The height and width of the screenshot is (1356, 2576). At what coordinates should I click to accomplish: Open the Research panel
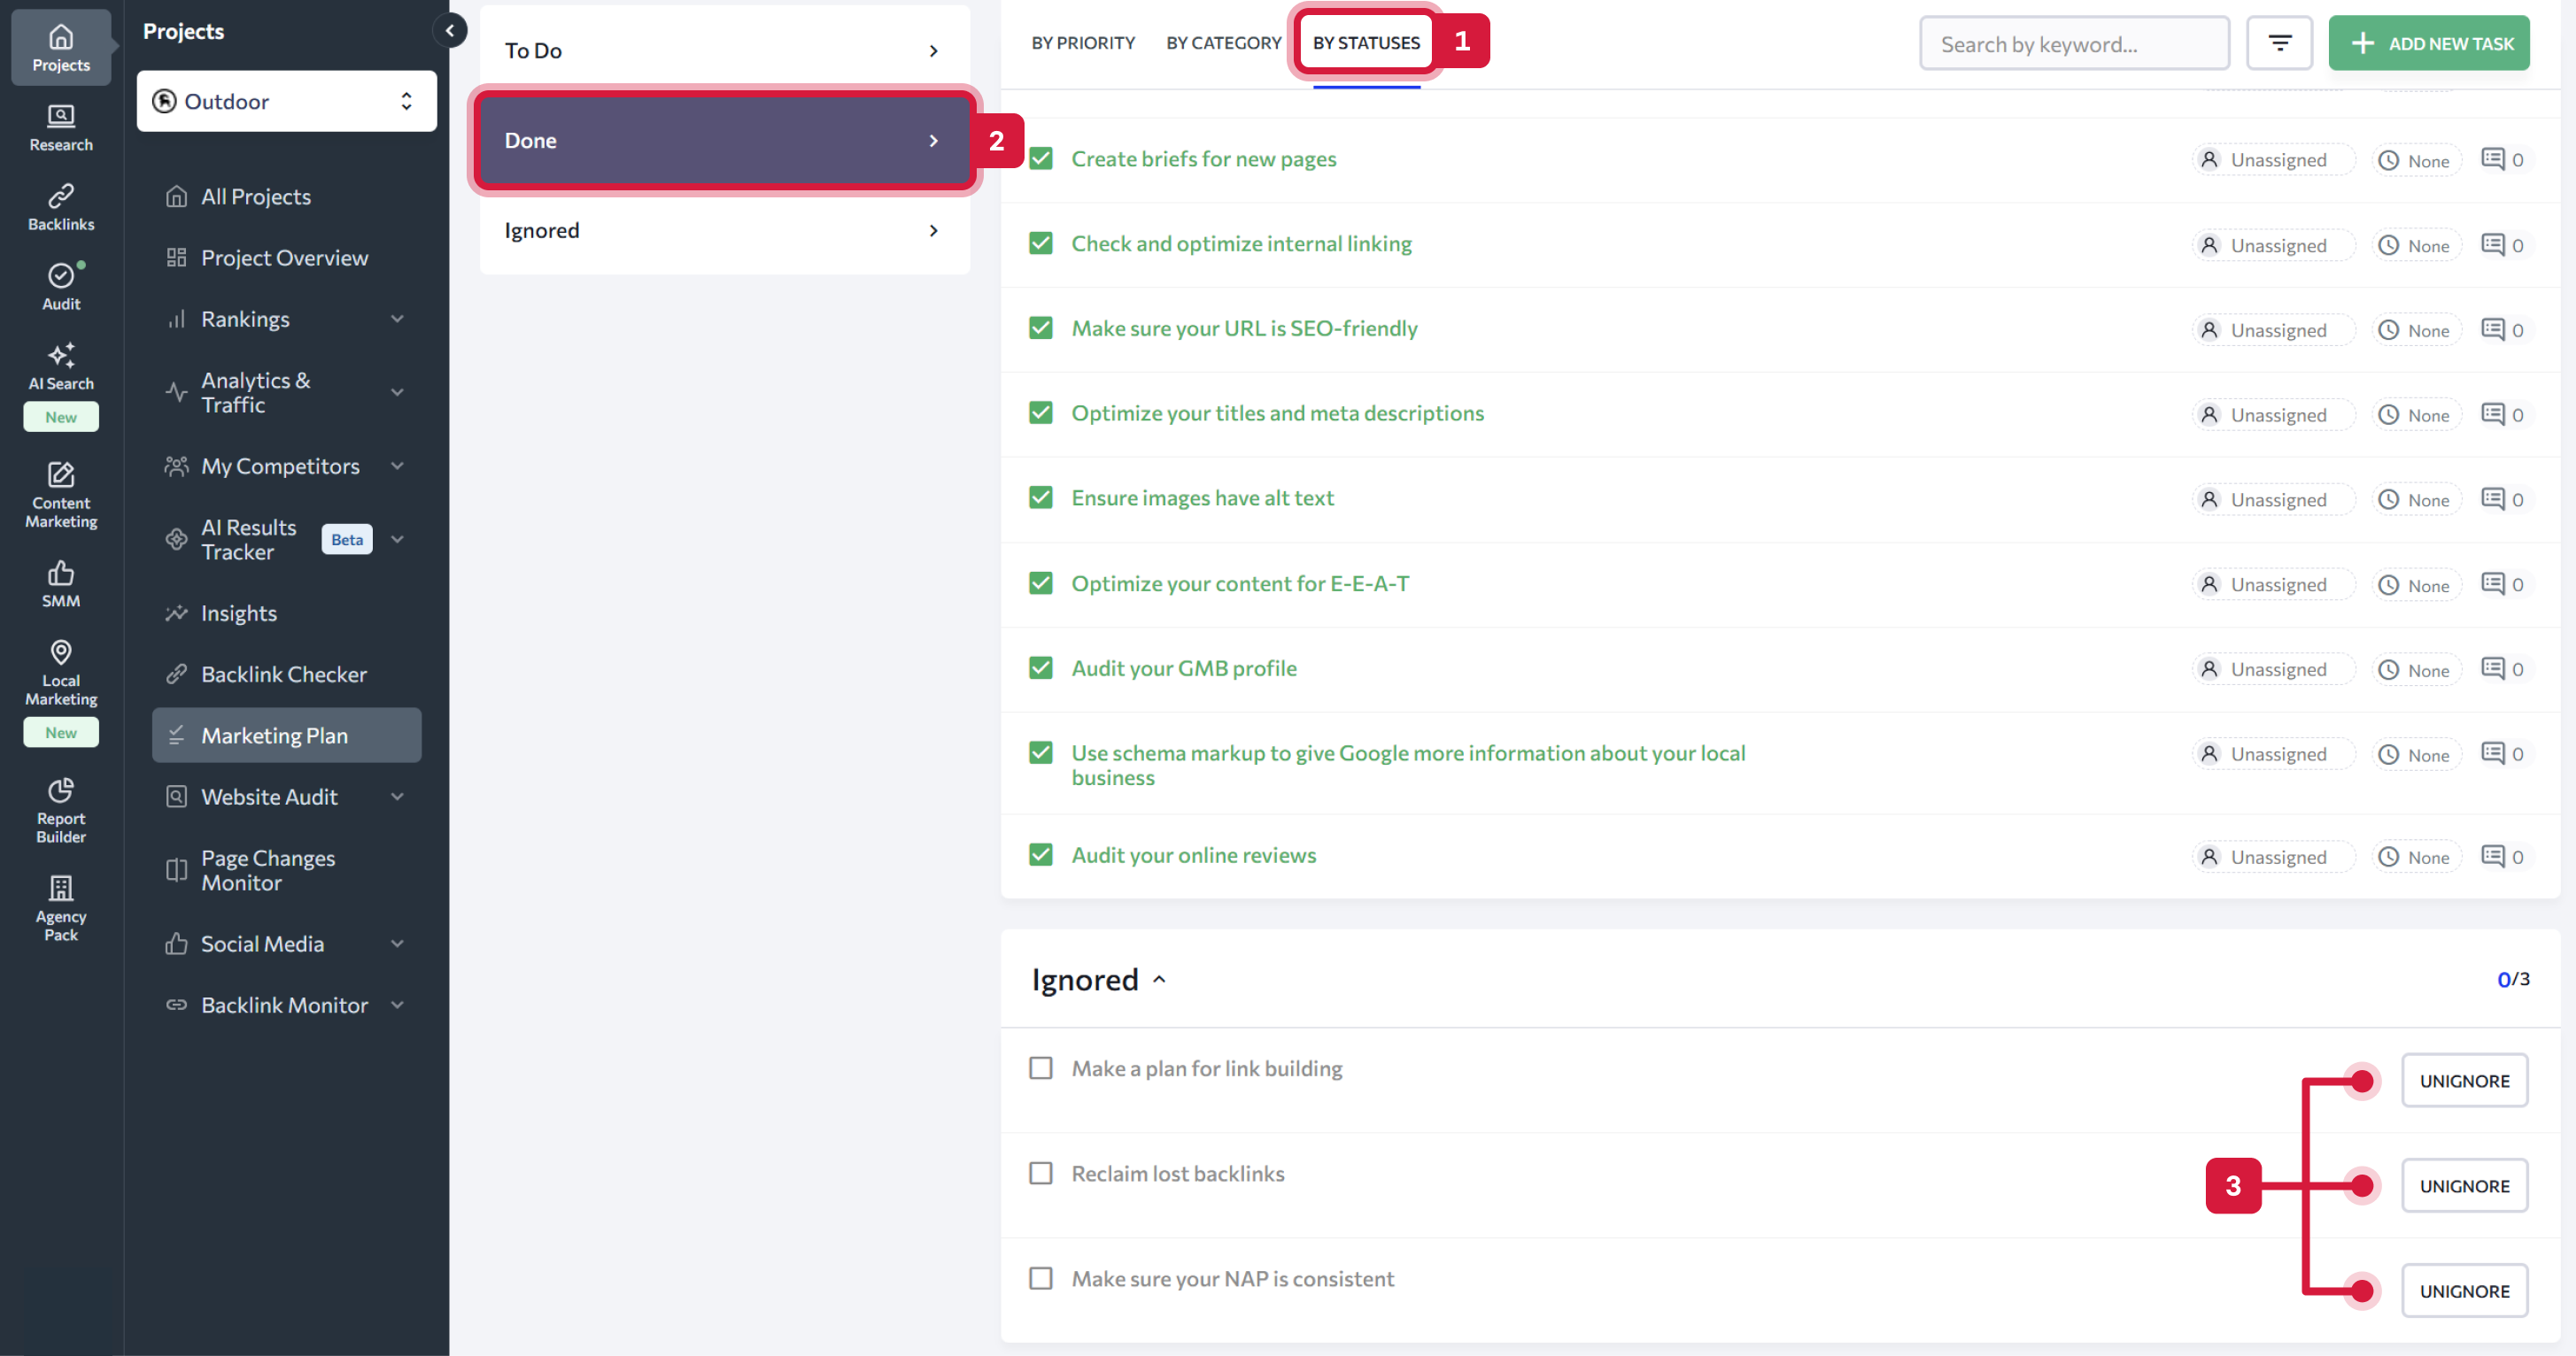pyautogui.click(x=60, y=127)
